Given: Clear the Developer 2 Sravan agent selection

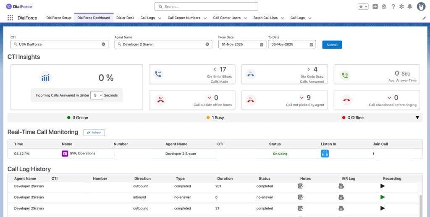Looking at the screenshot, I should (207, 44).
